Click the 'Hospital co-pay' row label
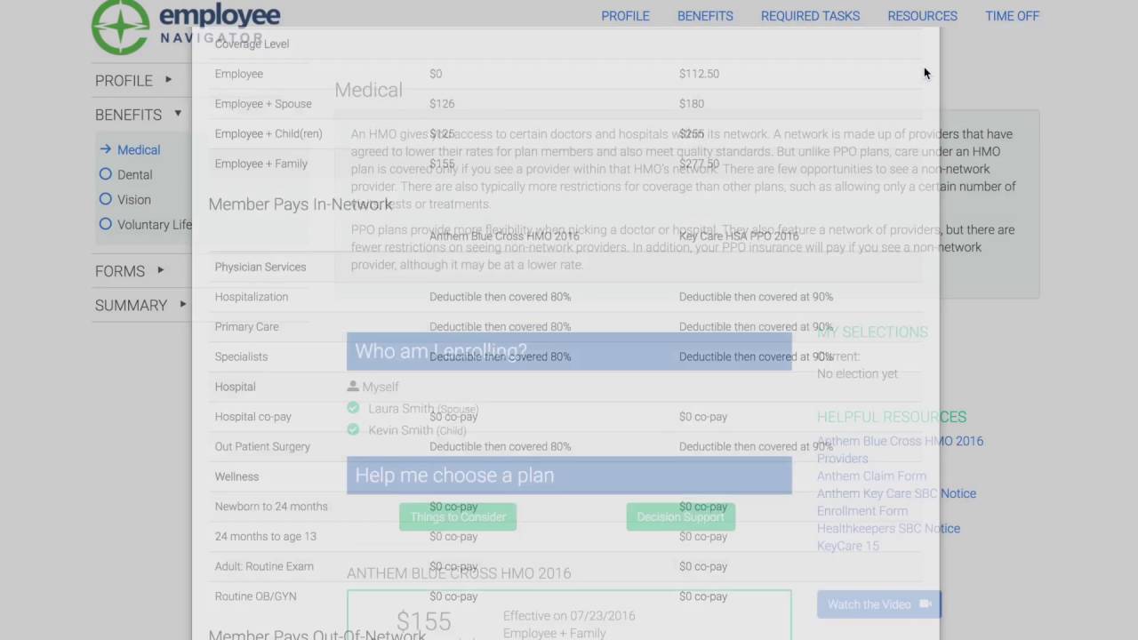Screen dimensions: 1138x640 pyautogui.click(x=252, y=417)
